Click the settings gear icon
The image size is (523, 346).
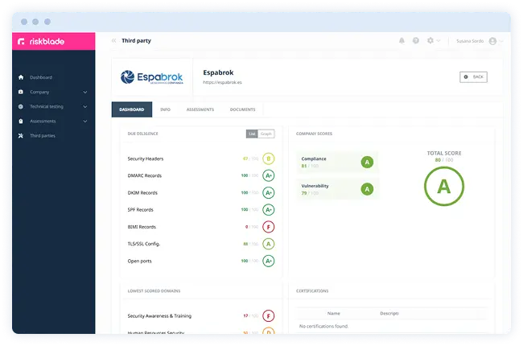[430, 40]
